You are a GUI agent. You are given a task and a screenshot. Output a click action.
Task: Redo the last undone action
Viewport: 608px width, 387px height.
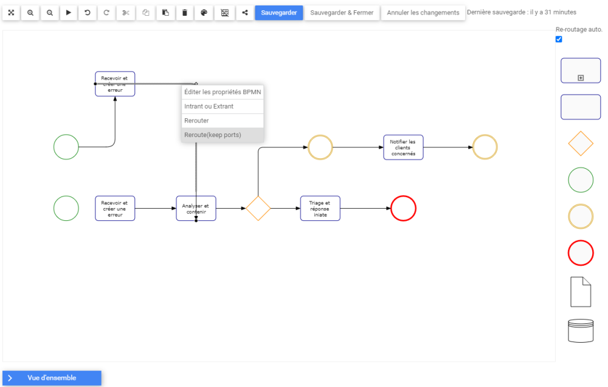tap(106, 12)
